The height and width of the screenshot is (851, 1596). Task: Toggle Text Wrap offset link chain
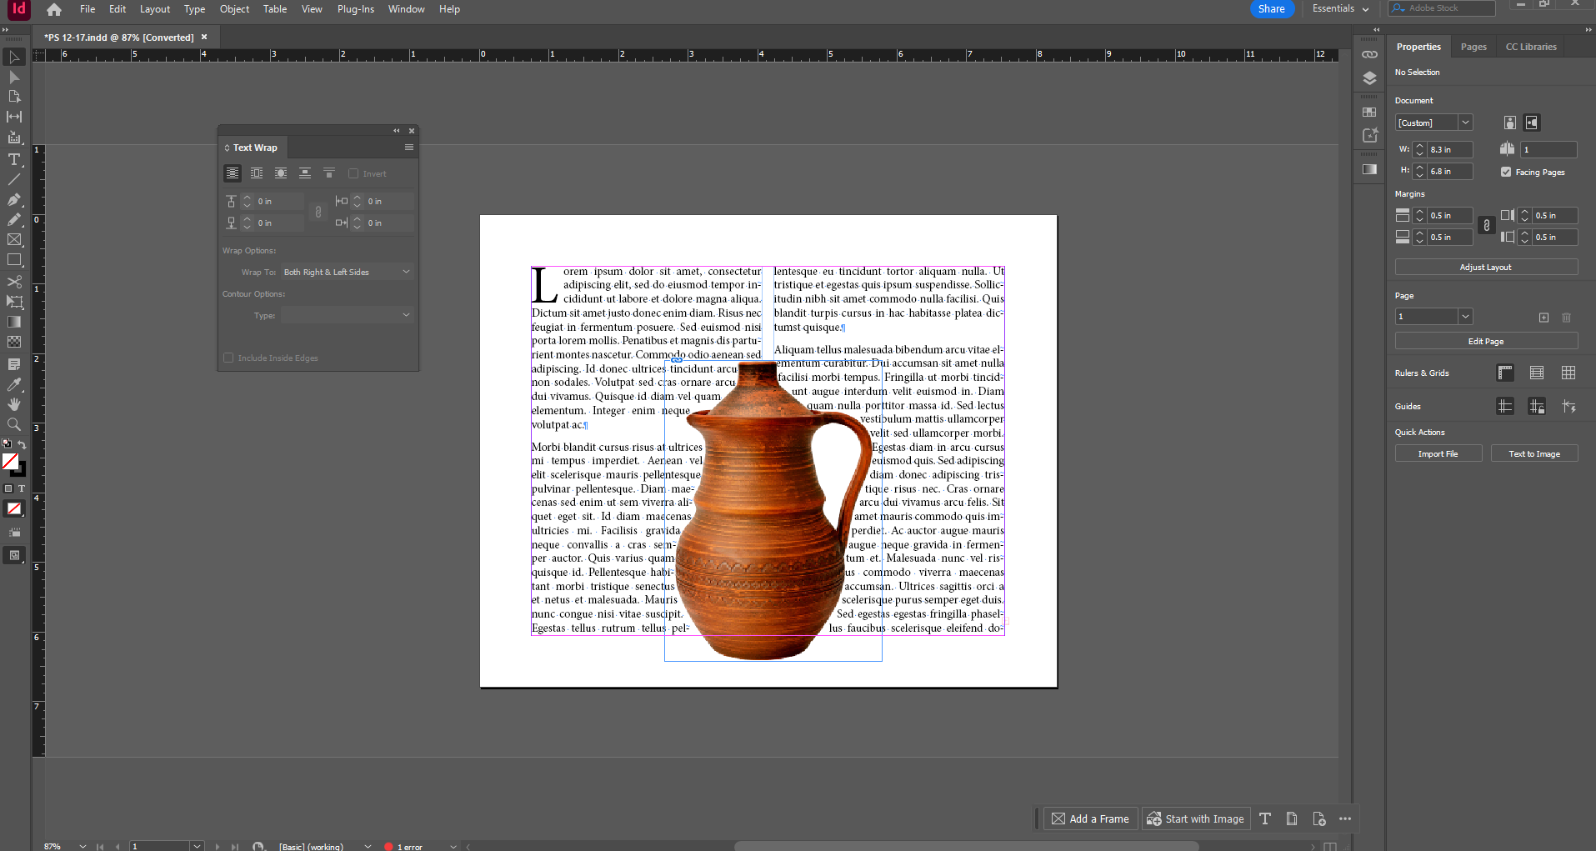click(x=318, y=213)
